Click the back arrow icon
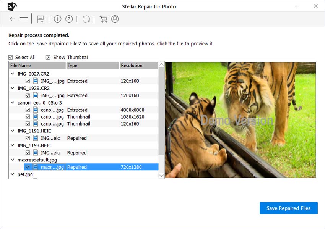 (x=12, y=19)
